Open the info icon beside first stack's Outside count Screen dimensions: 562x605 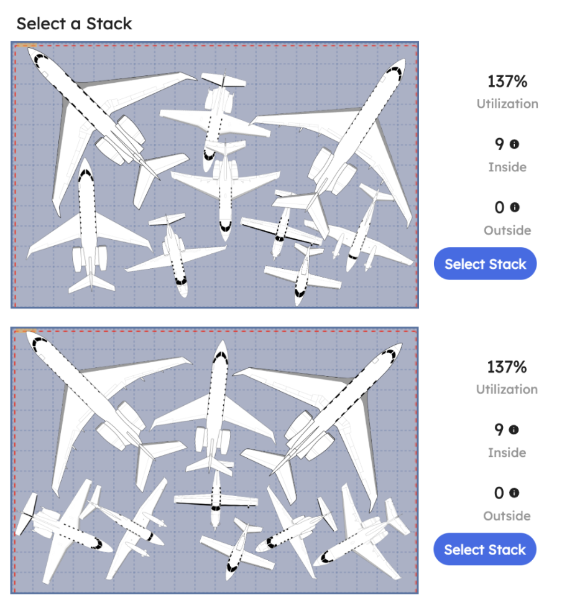[x=515, y=207]
